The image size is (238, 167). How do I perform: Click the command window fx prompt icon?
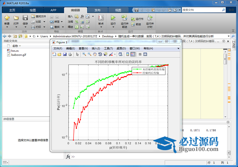(x=68, y=157)
